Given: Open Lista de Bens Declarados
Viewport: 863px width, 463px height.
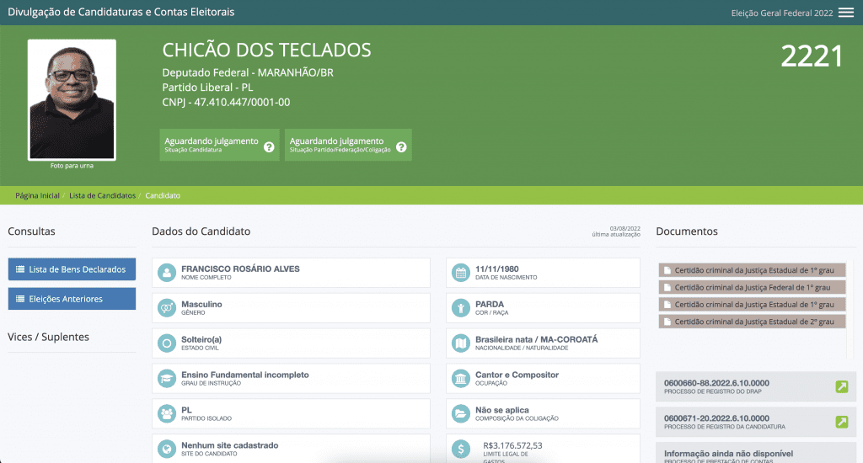Looking at the screenshot, I should 72,269.
